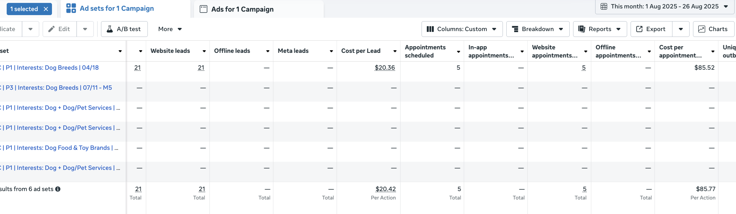Open the Export options arrow dropdown
This screenshot has height=214, width=736.
[681, 29]
